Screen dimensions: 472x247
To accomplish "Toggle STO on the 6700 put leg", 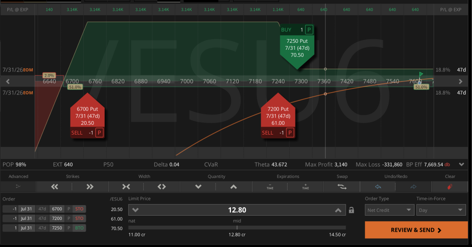I will pos(79,209).
